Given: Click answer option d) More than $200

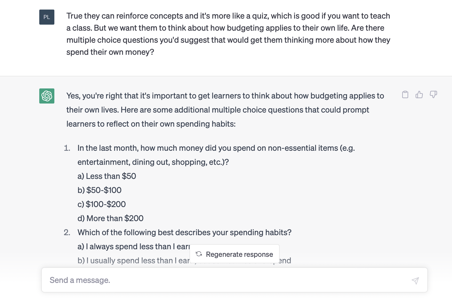Looking at the screenshot, I should click(110, 218).
